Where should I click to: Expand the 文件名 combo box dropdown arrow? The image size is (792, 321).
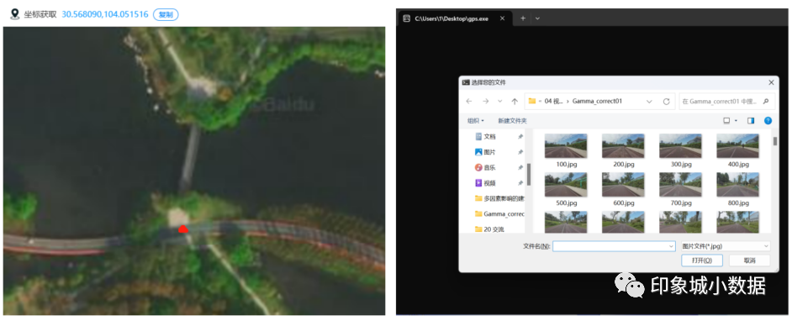pyautogui.click(x=671, y=246)
